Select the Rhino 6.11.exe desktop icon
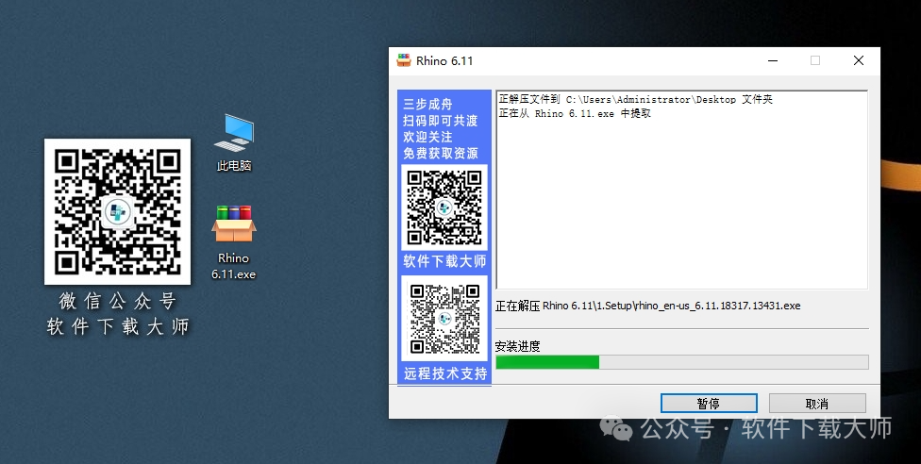This screenshot has height=464, width=921. pyautogui.click(x=234, y=242)
